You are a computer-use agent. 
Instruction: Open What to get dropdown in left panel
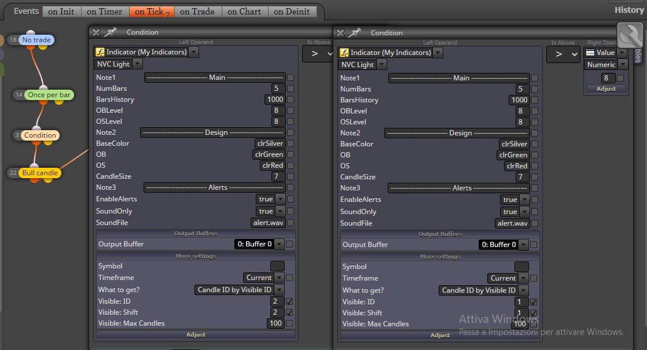tap(239, 290)
